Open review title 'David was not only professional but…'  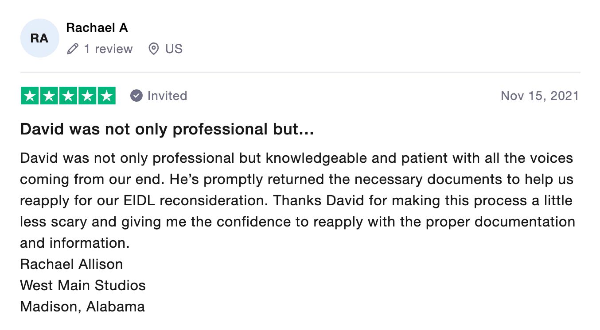click(x=167, y=129)
